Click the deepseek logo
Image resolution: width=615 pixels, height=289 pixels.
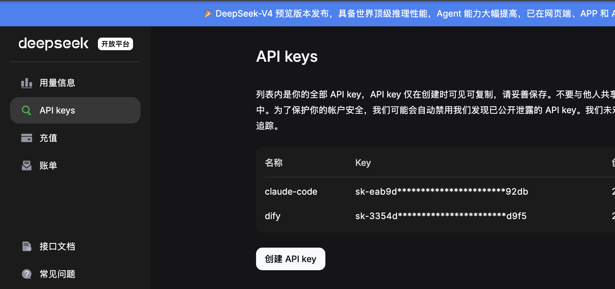[53, 44]
